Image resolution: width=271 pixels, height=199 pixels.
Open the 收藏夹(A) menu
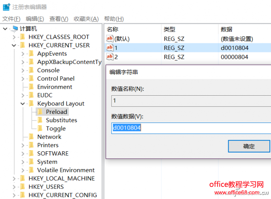point(86,19)
